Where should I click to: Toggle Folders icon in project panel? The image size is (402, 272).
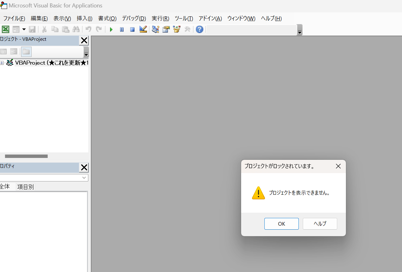[26, 52]
